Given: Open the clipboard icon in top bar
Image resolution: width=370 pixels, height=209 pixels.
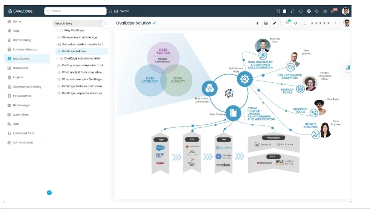Looking at the screenshot, I should (x=285, y=11).
